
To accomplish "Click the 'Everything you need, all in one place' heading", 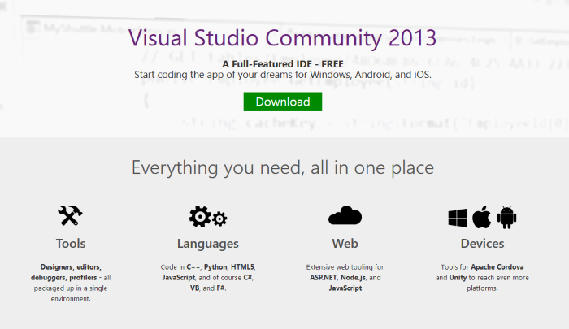I will tap(283, 167).
